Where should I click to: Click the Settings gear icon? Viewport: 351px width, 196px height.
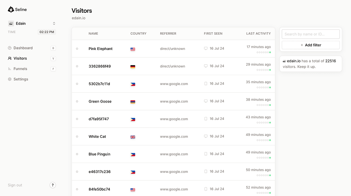coord(10,79)
